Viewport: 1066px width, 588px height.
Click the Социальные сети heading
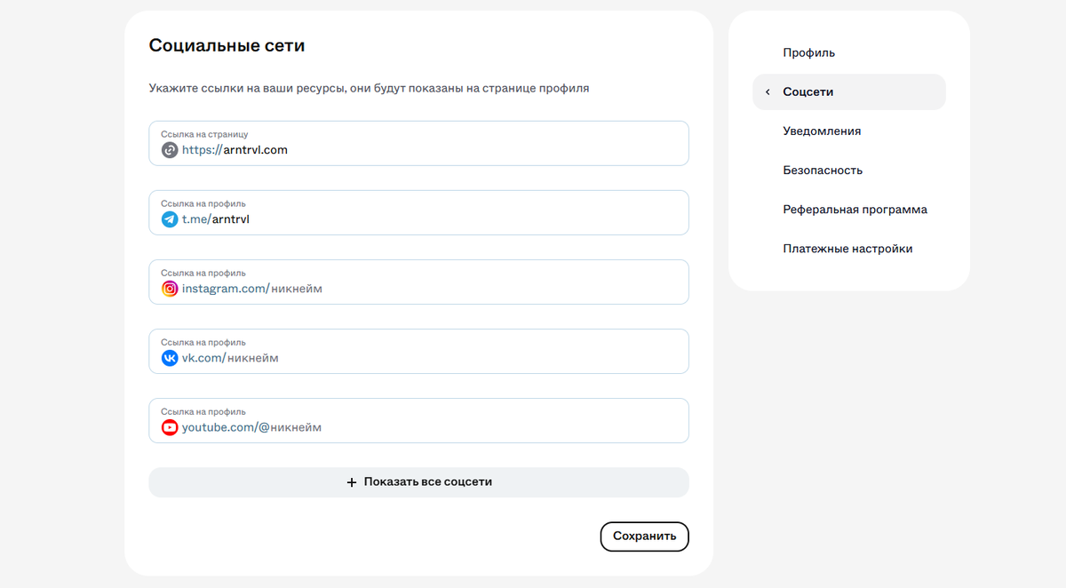(x=227, y=45)
